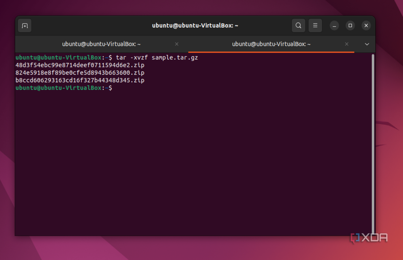
Task: Click file 48d3f54ebc99e8714deef0711594d6e2.zip
Action: click(80, 65)
